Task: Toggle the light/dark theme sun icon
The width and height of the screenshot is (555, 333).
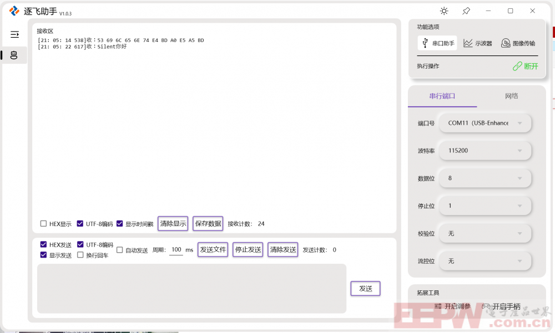Action: tap(444, 11)
